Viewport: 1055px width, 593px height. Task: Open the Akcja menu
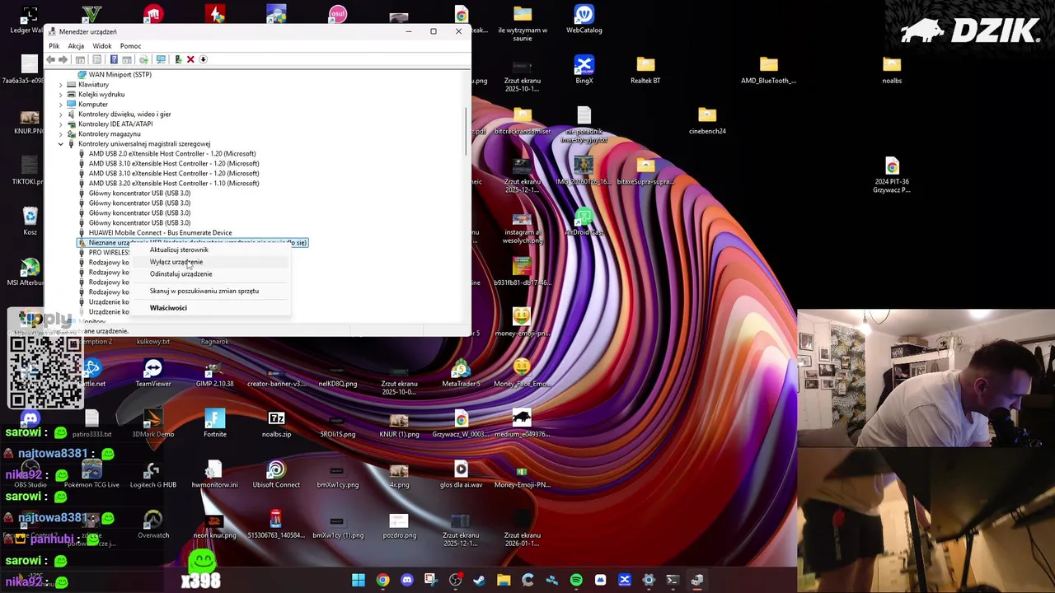pyautogui.click(x=76, y=46)
